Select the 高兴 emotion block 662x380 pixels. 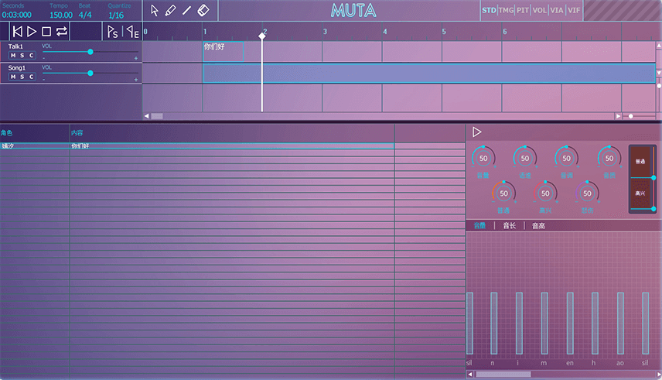click(640, 193)
